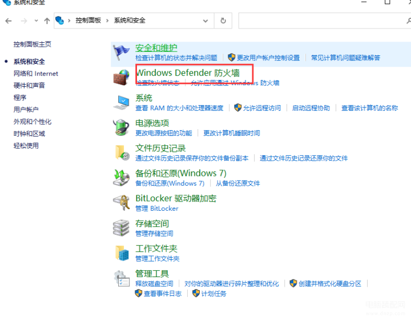Open 电源选项 heading link

152,123
